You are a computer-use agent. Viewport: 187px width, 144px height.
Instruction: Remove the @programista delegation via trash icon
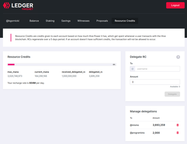point(177,133)
